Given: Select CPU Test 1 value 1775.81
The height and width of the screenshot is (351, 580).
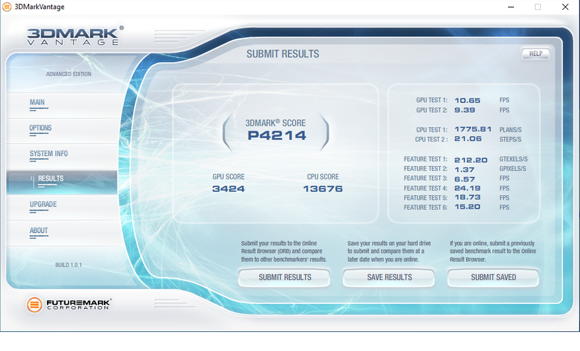Looking at the screenshot, I should pyautogui.click(x=473, y=129).
